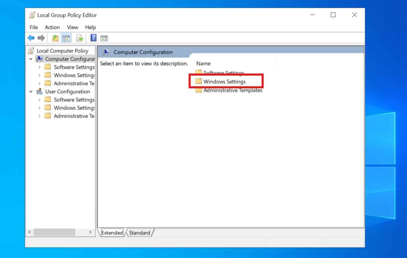407x258 pixels.
Task: Select the Computer Configuration icon in the tree
Action: point(39,59)
